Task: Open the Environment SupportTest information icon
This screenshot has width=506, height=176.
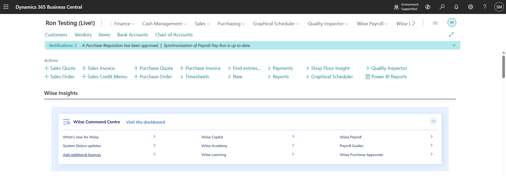Action: (396, 7)
